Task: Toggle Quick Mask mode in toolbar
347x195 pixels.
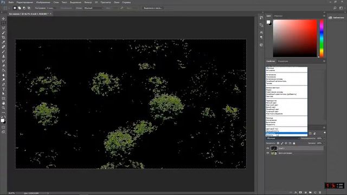Action: pos(3,127)
